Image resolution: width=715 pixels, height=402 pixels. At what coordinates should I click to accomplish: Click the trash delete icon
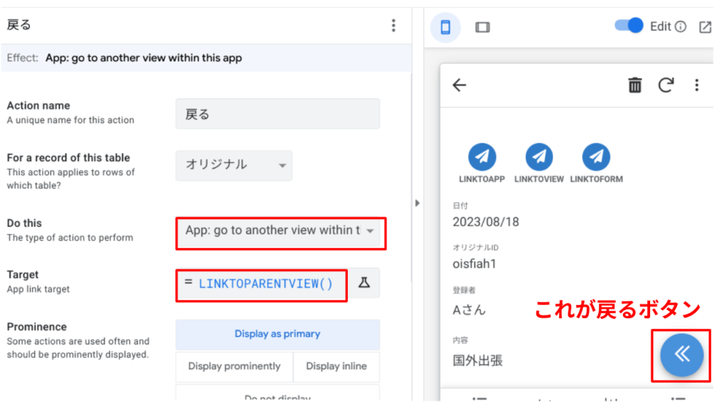[635, 85]
